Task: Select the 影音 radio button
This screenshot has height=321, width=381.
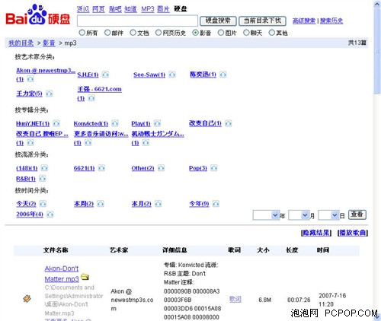Action: [x=195, y=33]
